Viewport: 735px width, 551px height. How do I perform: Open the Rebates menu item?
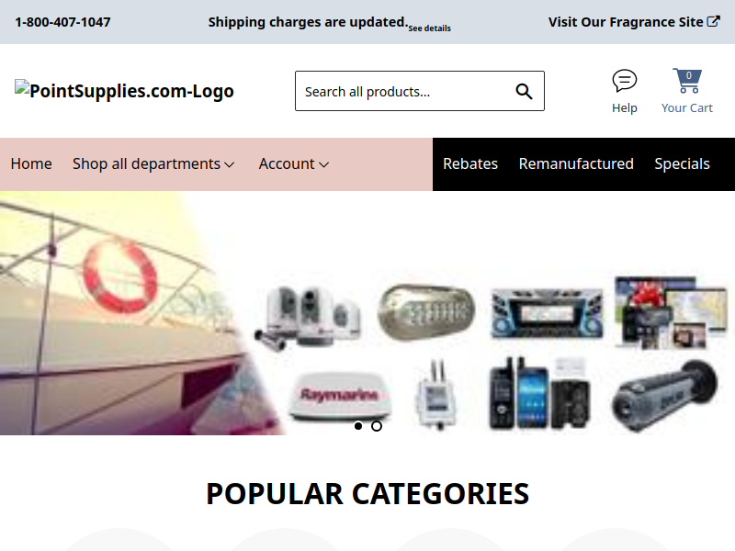point(470,164)
